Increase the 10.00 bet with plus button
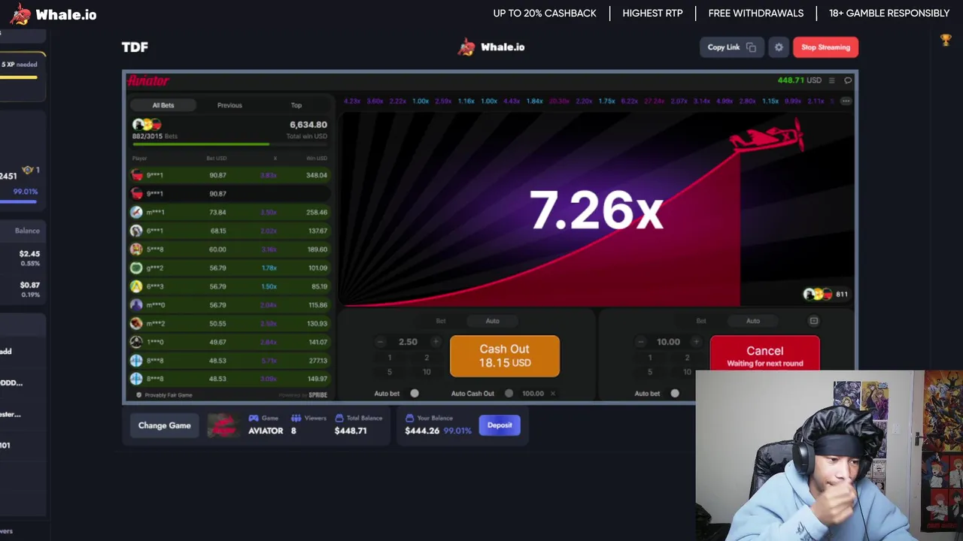This screenshot has width=963, height=541. point(696,342)
